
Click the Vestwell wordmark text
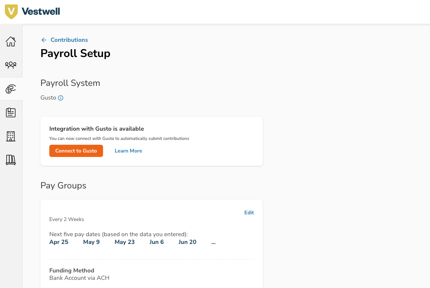(x=40, y=11)
